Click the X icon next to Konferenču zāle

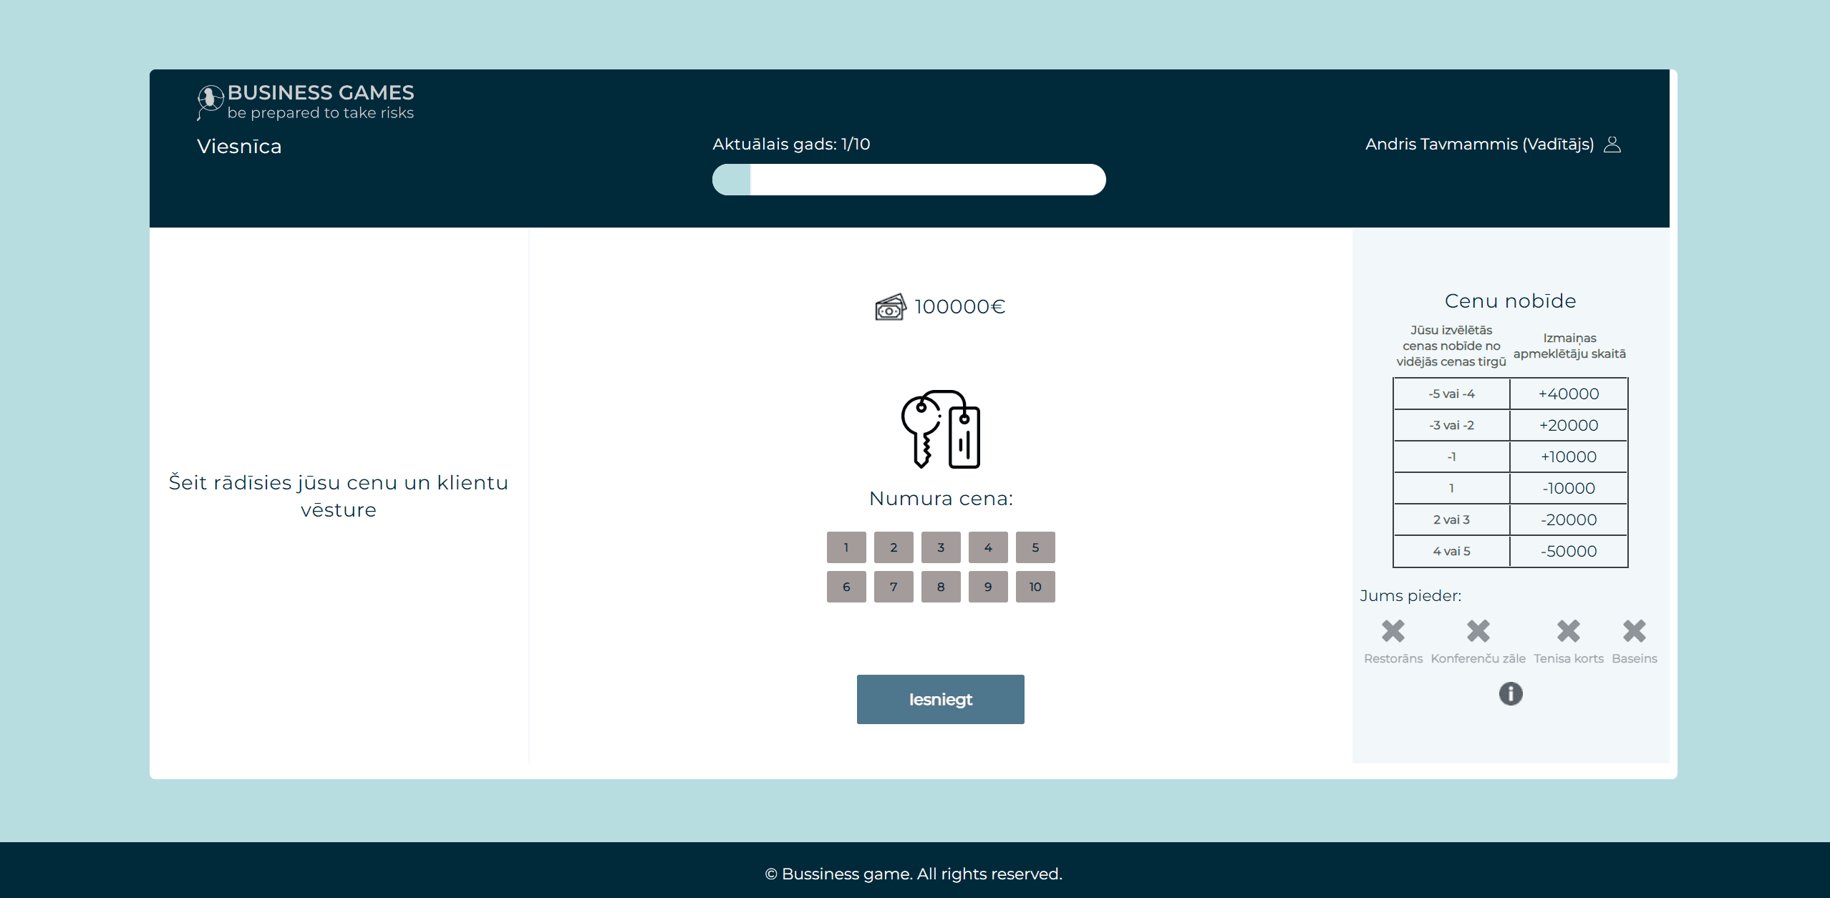coord(1480,631)
